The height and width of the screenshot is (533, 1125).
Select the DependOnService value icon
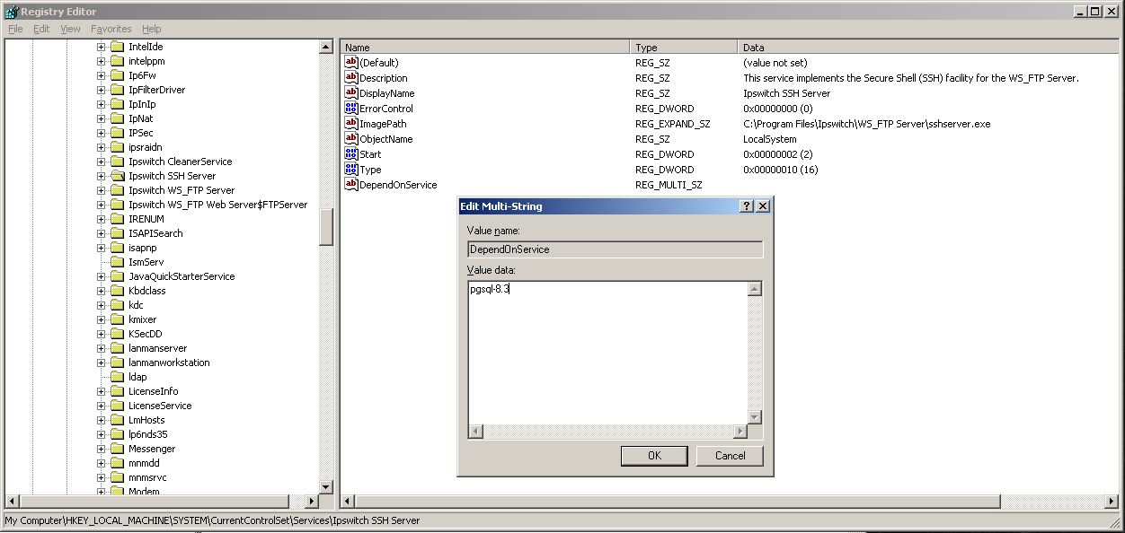[351, 185]
